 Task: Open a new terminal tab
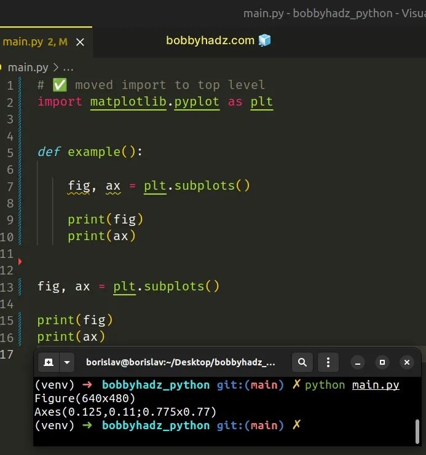coord(49,362)
